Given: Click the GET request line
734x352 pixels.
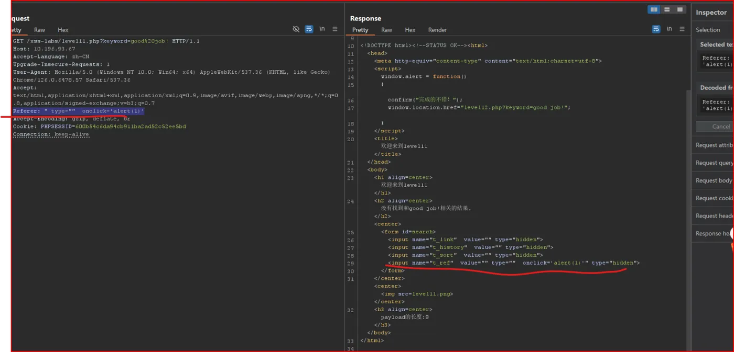Looking at the screenshot, I should click(106, 41).
